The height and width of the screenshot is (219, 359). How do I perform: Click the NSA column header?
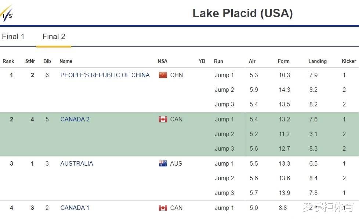point(162,61)
